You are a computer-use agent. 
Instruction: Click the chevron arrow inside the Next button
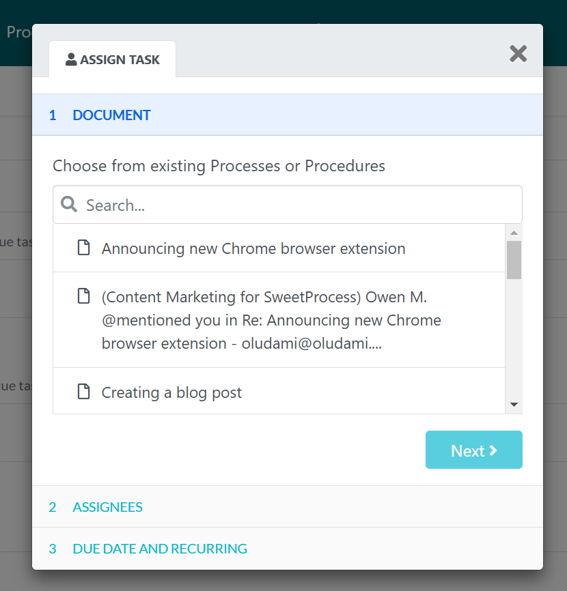(x=492, y=450)
